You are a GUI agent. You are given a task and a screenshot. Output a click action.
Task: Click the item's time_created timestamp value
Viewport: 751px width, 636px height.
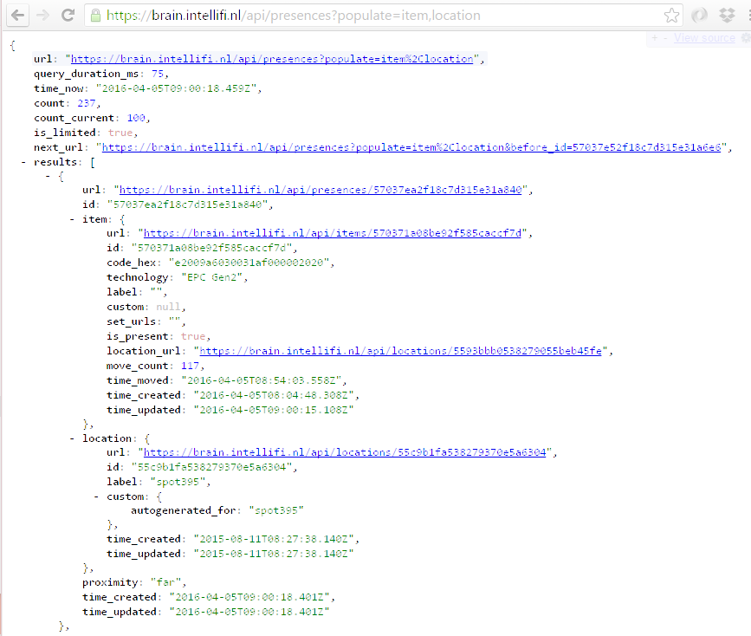pos(274,395)
